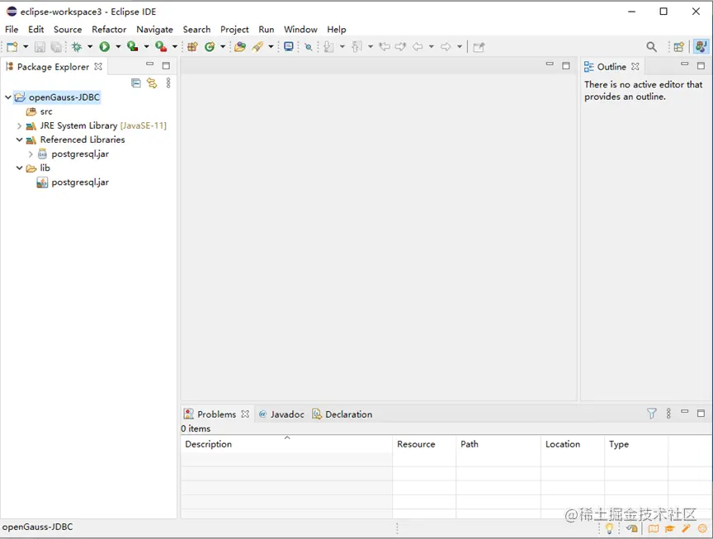Click the magnifier Quick Access search icon
Image resolution: width=713 pixels, height=539 pixels.
652,46
